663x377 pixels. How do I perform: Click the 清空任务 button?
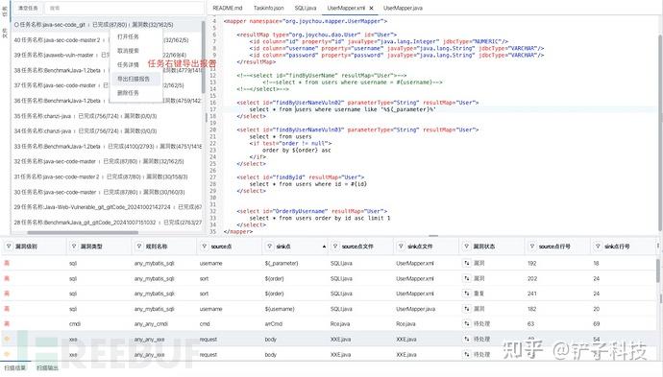pos(28,8)
